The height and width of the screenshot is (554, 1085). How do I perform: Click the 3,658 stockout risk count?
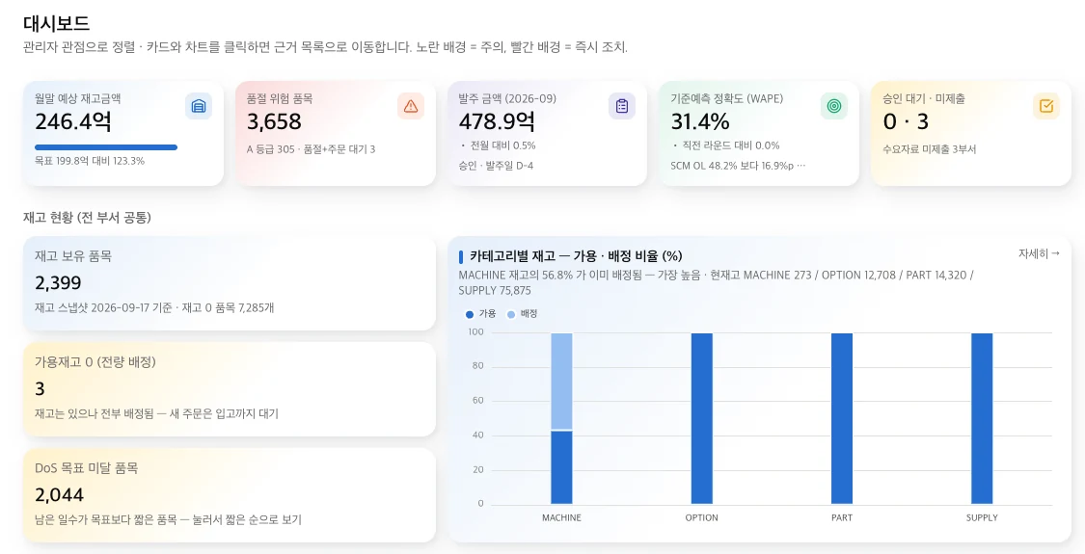coord(274,121)
